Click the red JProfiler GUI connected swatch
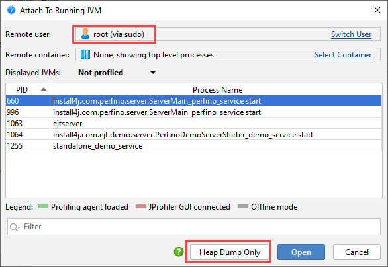This screenshot has width=388, height=267. click(141, 206)
